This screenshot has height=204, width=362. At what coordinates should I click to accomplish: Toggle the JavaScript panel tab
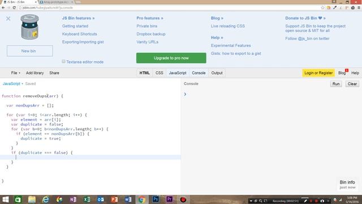[x=178, y=73]
